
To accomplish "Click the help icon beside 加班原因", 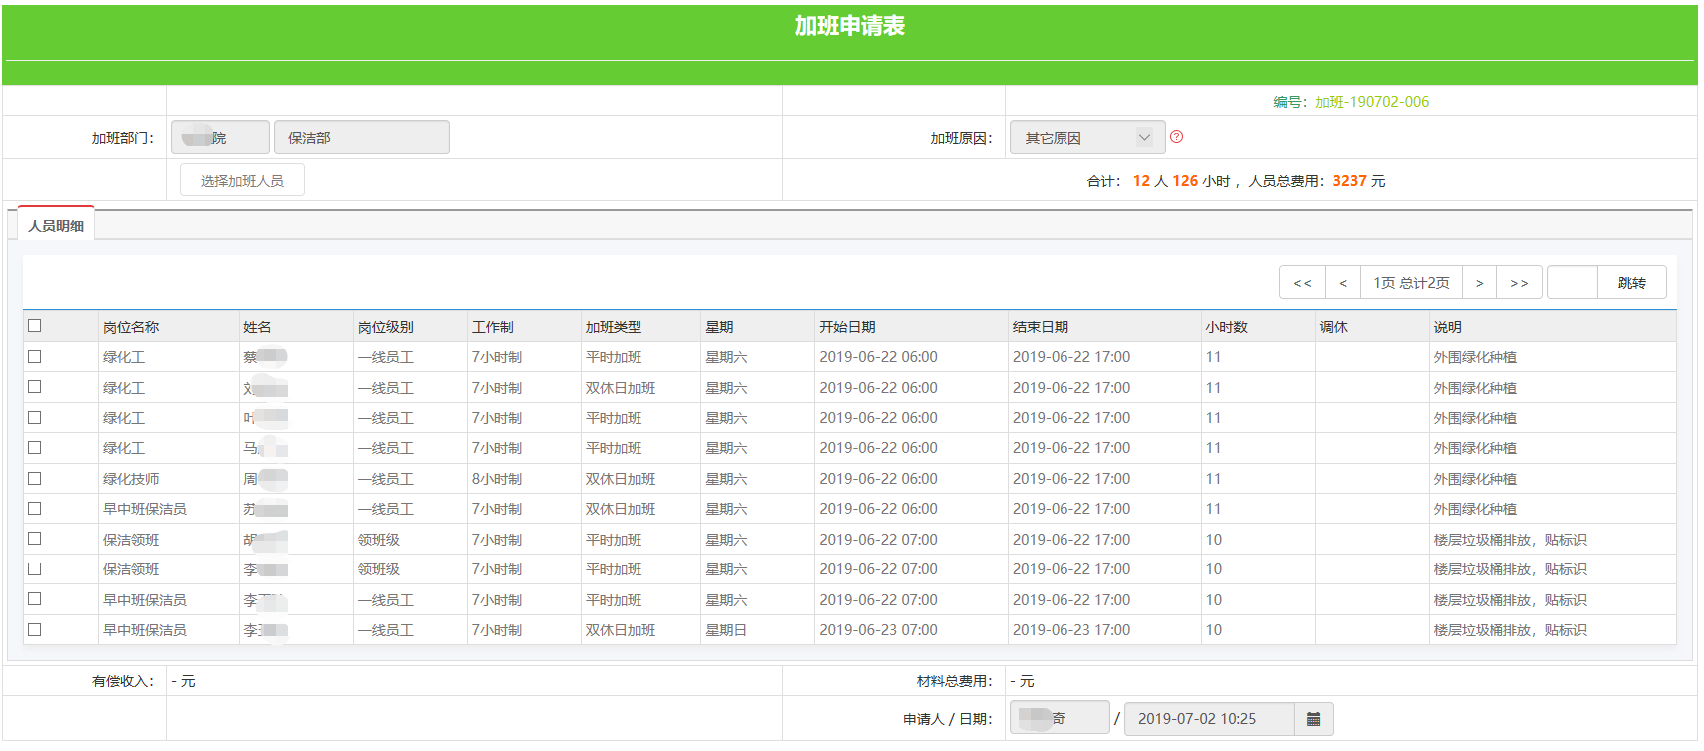I will pos(1176,137).
